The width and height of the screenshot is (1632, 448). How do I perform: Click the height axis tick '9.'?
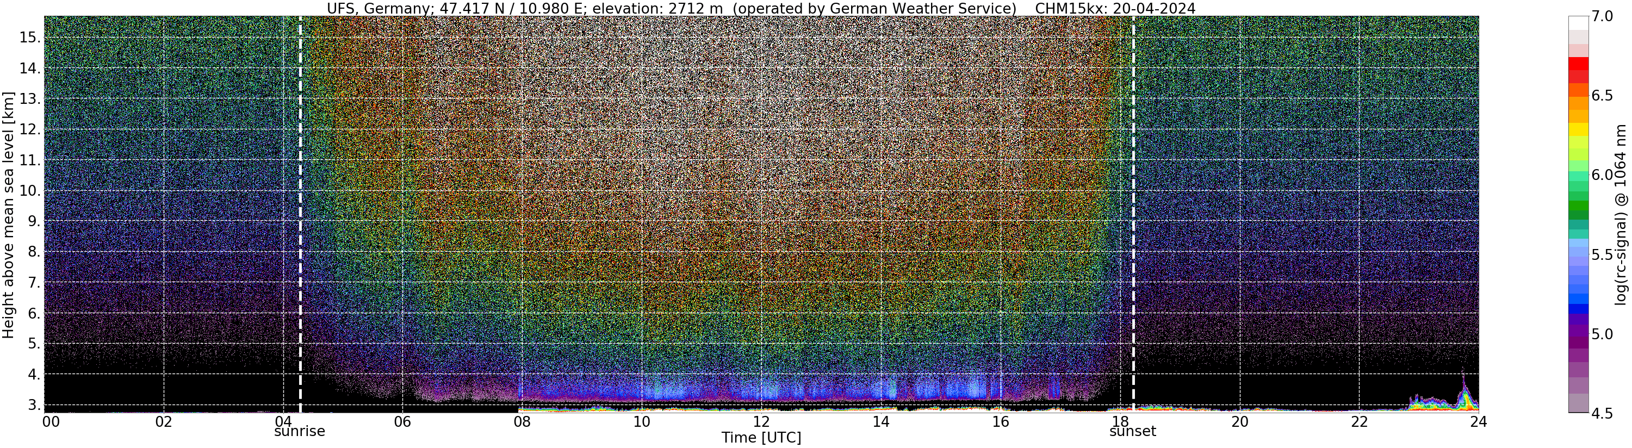tap(34, 221)
